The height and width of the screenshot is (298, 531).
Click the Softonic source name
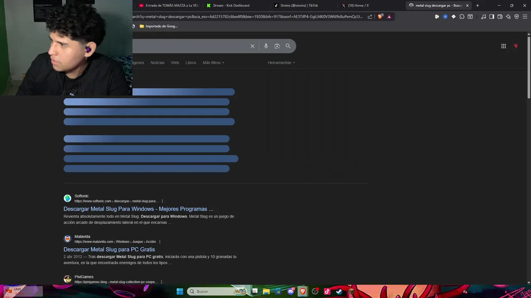pos(82,196)
